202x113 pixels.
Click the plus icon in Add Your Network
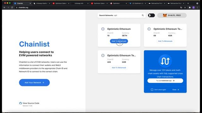point(44,83)
